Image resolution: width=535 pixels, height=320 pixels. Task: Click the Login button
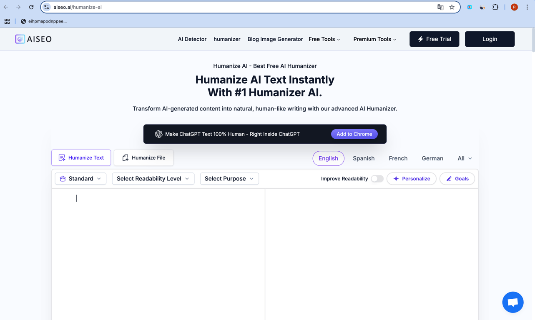click(490, 39)
